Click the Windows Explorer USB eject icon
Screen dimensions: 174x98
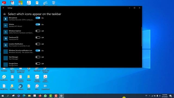point(5,32)
